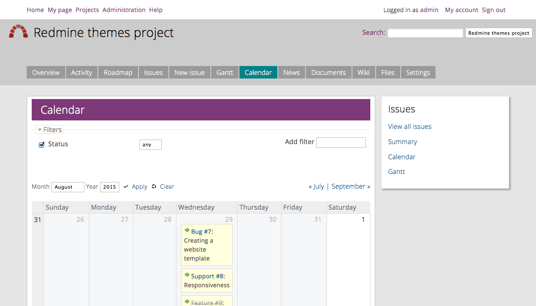Switch to the Overview tab
This screenshot has height=306, width=536.
[46, 72]
